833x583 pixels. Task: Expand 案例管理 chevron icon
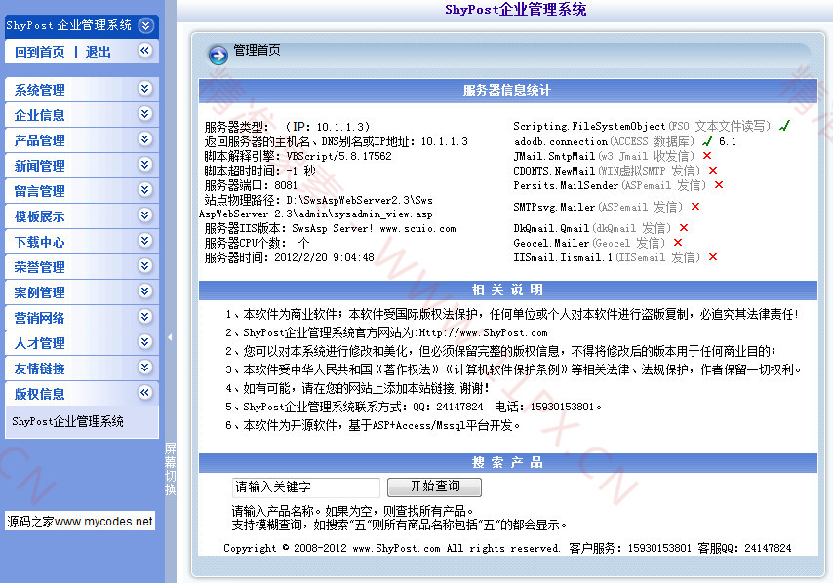tap(145, 291)
